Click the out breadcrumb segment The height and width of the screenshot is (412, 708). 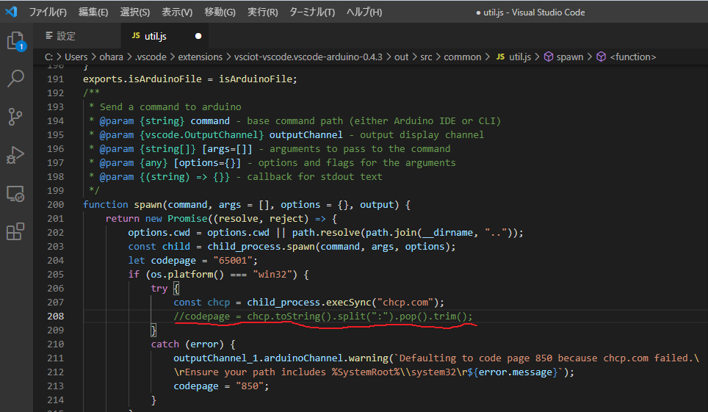[x=401, y=57]
